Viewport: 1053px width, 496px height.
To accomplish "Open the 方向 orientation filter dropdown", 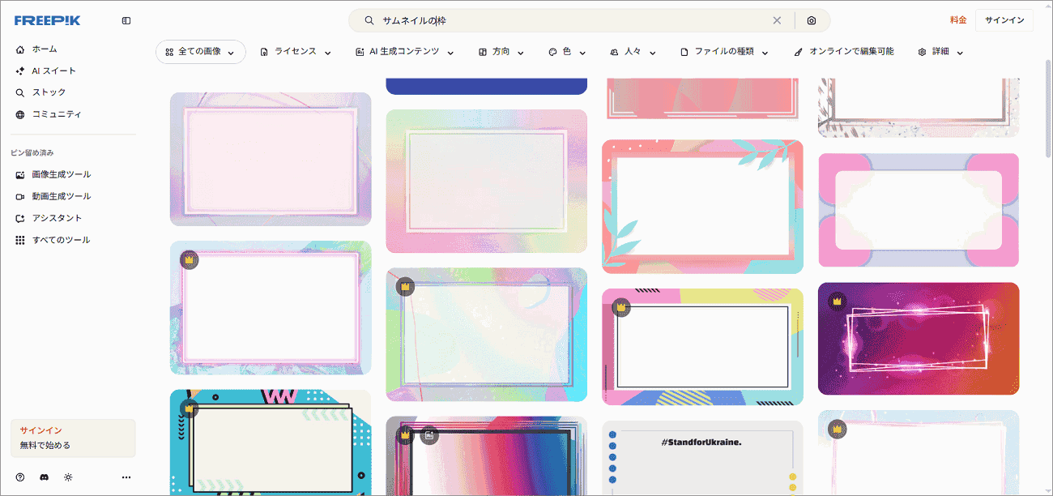I will coord(501,51).
